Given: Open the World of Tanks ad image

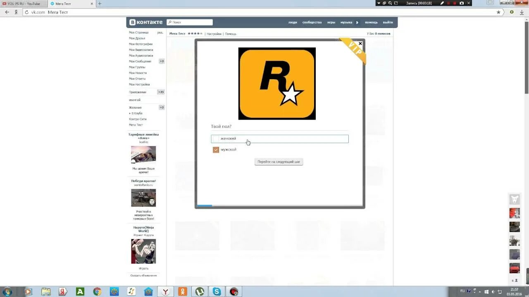Looking at the screenshot, I should coord(143,198).
